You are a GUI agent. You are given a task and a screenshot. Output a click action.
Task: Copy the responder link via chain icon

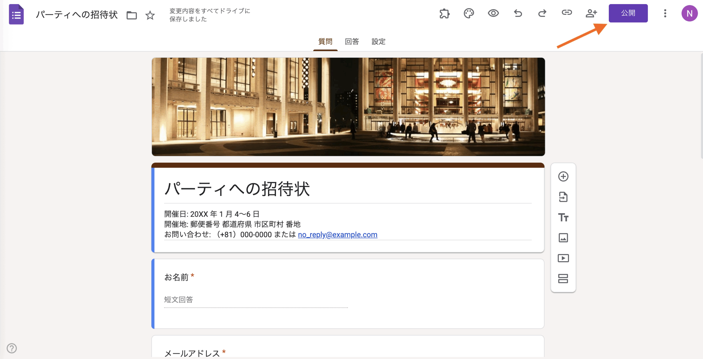(567, 13)
